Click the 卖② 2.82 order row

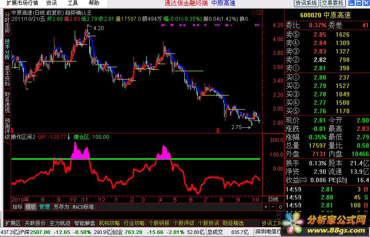(x=327, y=60)
